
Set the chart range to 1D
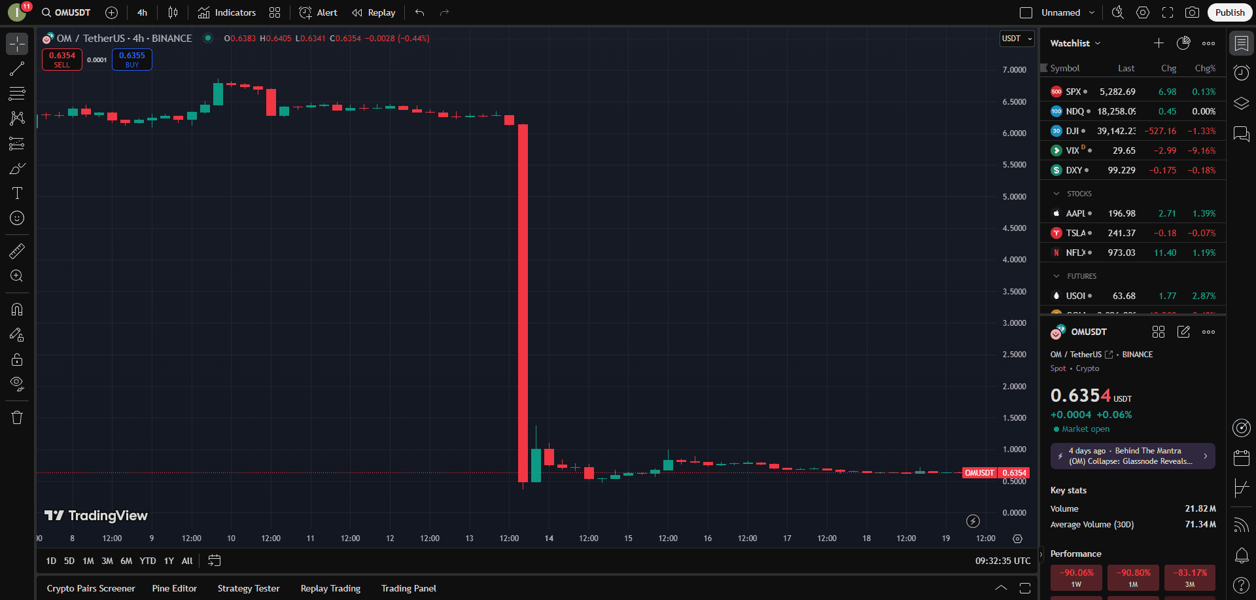(x=51, y=561)
